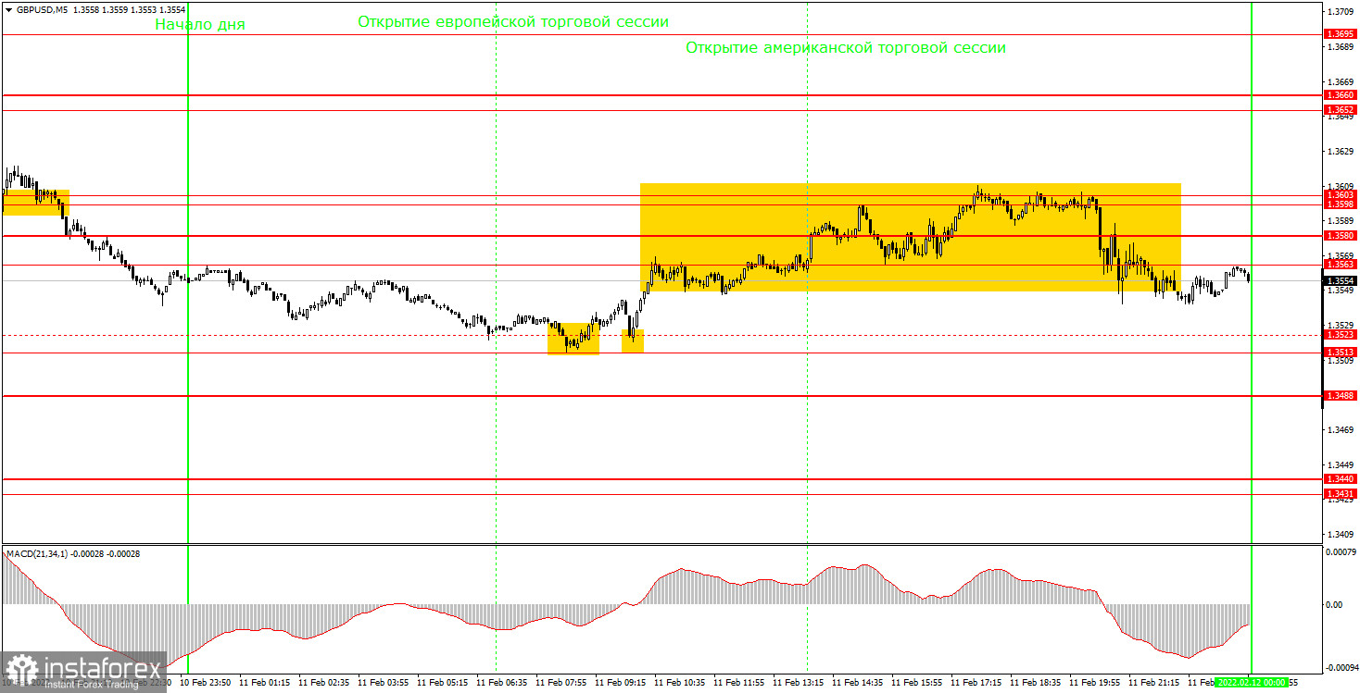Click the 'Начало дня' annotation label

(200, 25)
